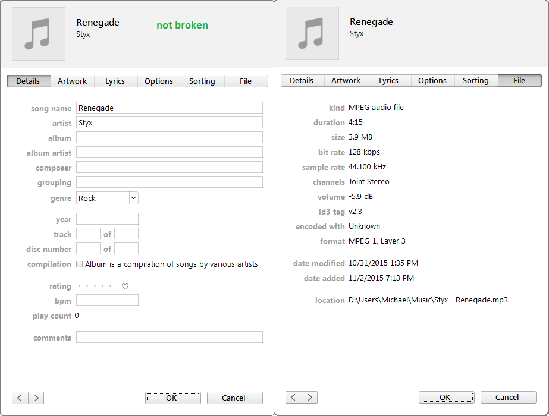Open Lyrics tab in right window
Image resolution: width=549 pixels, height=416 pixels.
(389, 80)
